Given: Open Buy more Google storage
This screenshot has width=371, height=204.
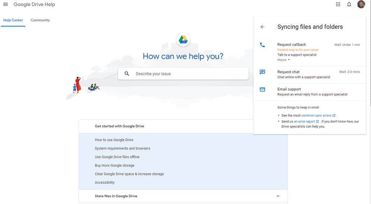Looking at the screenshot, I should tap(115, 165).
